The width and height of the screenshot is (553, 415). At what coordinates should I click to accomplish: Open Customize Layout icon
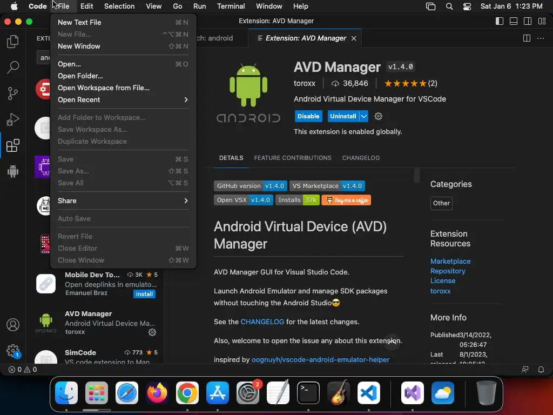542,21
